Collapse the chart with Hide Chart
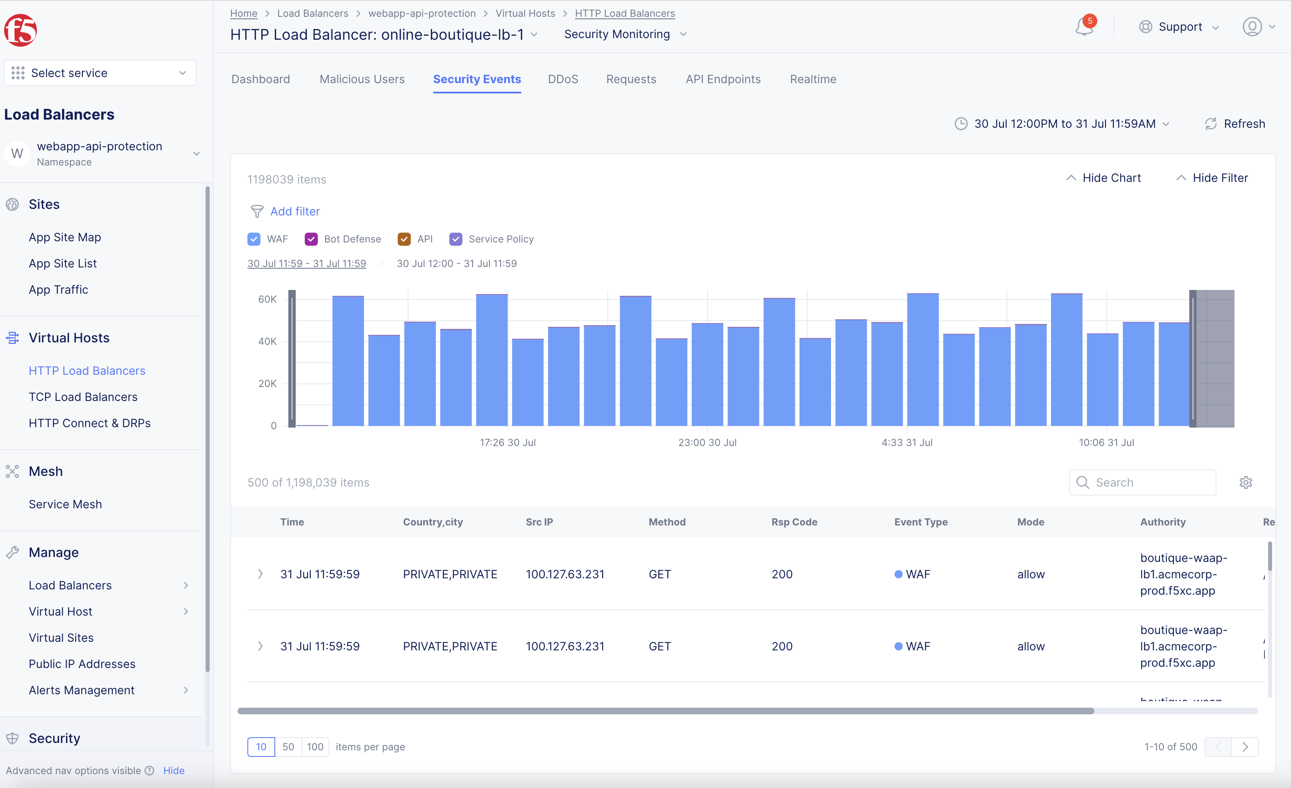 [1103, 178]
